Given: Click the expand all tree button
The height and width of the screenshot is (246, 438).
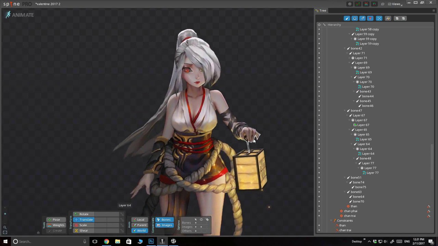Looking at the screenshot, I should 403,18.
